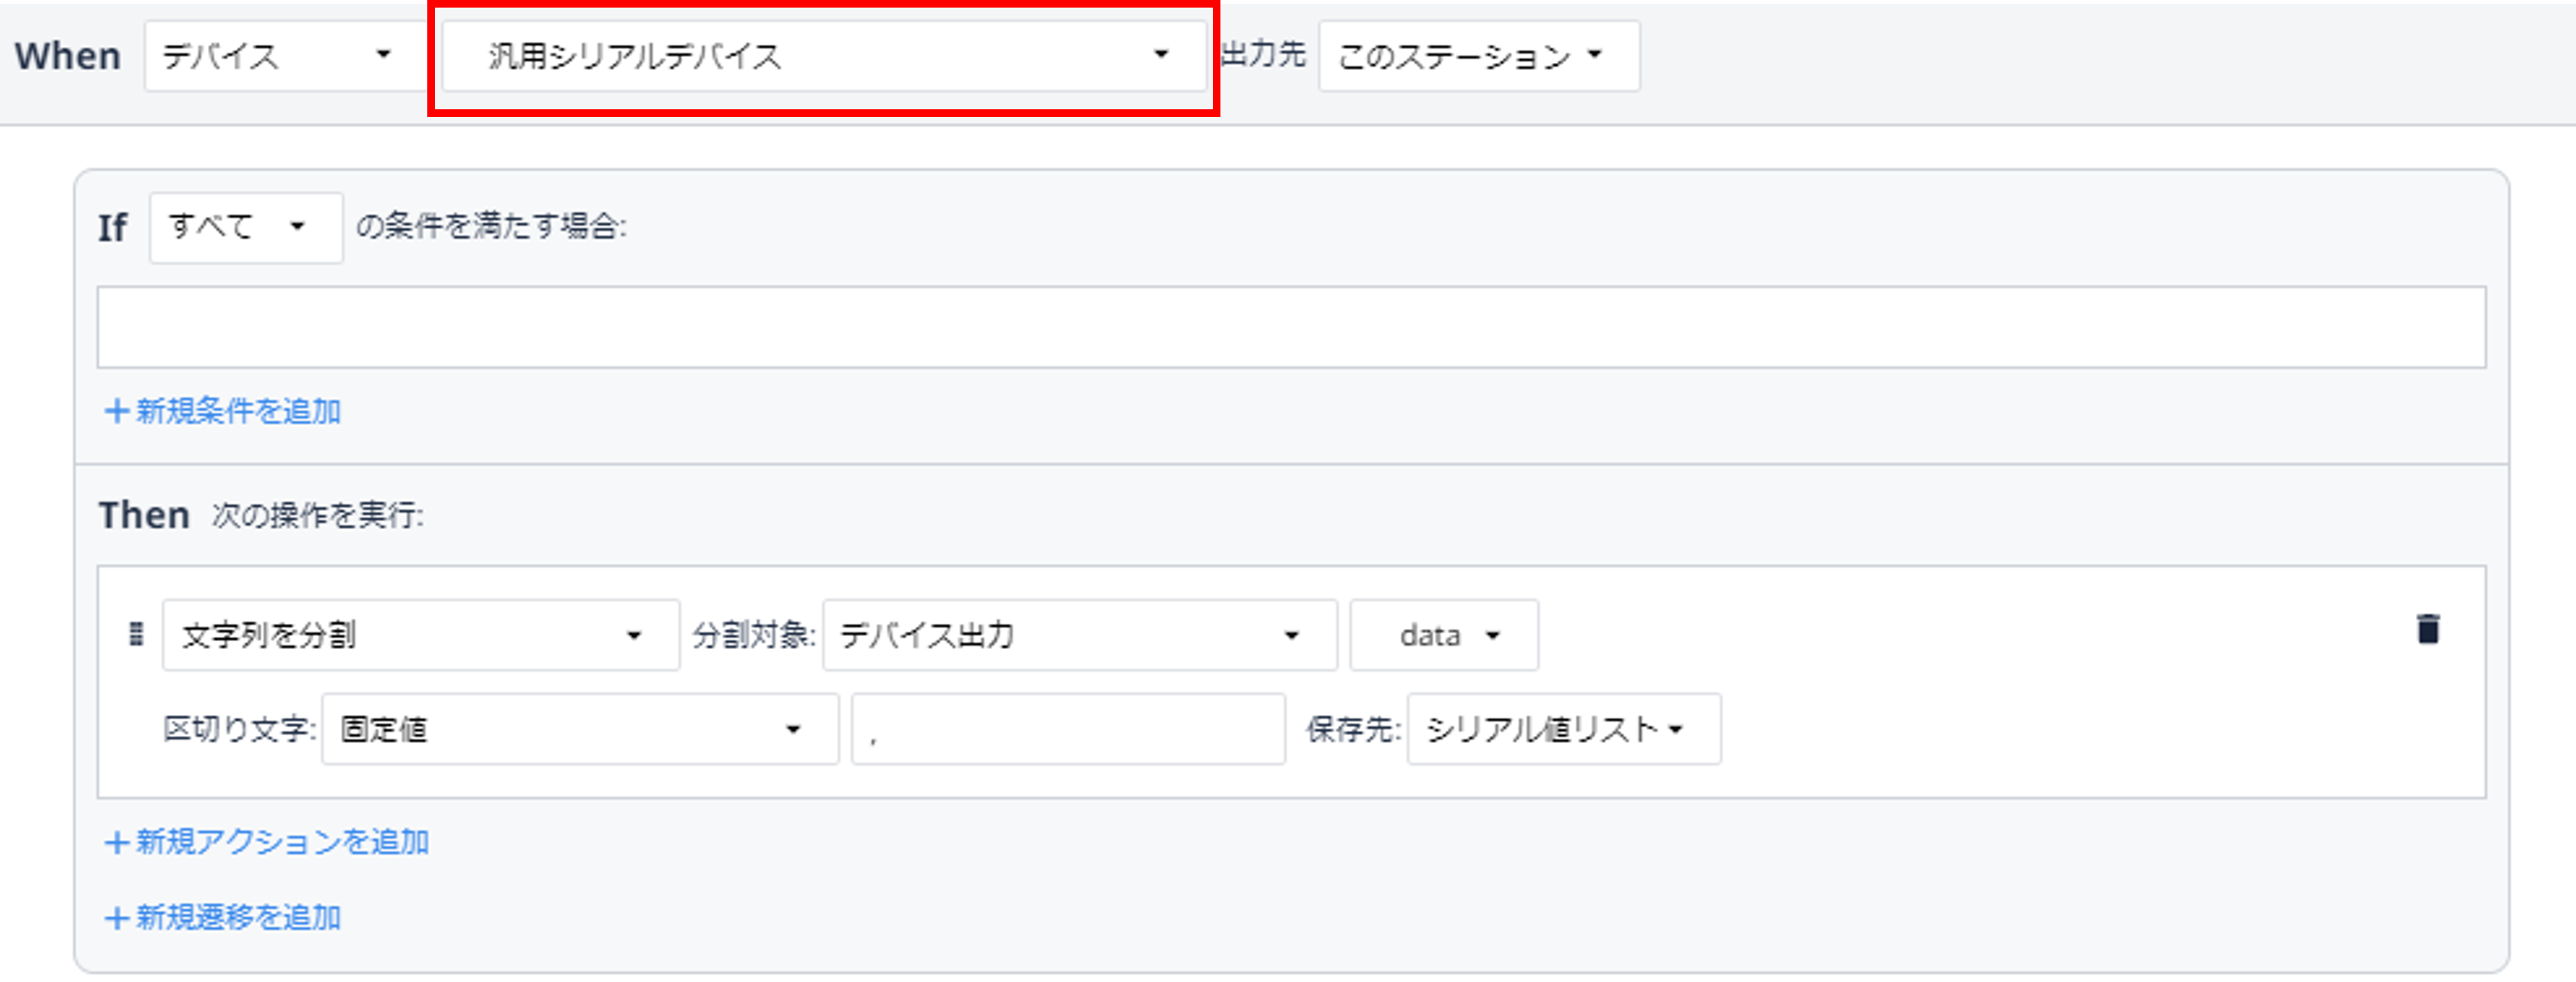Click the +新規条件を追加 link
Viewport: 2576px width, 982px height.
pyautogui.click(x=223, y=411)
